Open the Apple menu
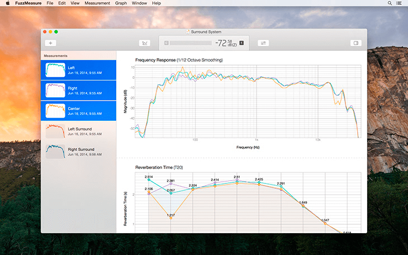The width and height of the screenshot is (408, 255). pyautogui.click(x=8, y=3)
